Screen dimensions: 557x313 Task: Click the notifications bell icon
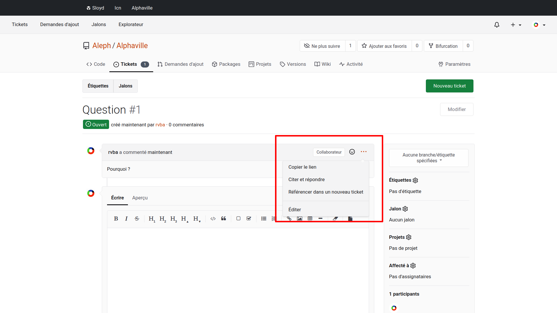click(x=497, y=25)
